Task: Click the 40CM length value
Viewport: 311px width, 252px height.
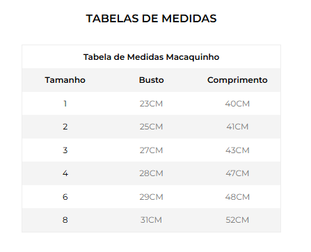Action: (x=237, y=104)
